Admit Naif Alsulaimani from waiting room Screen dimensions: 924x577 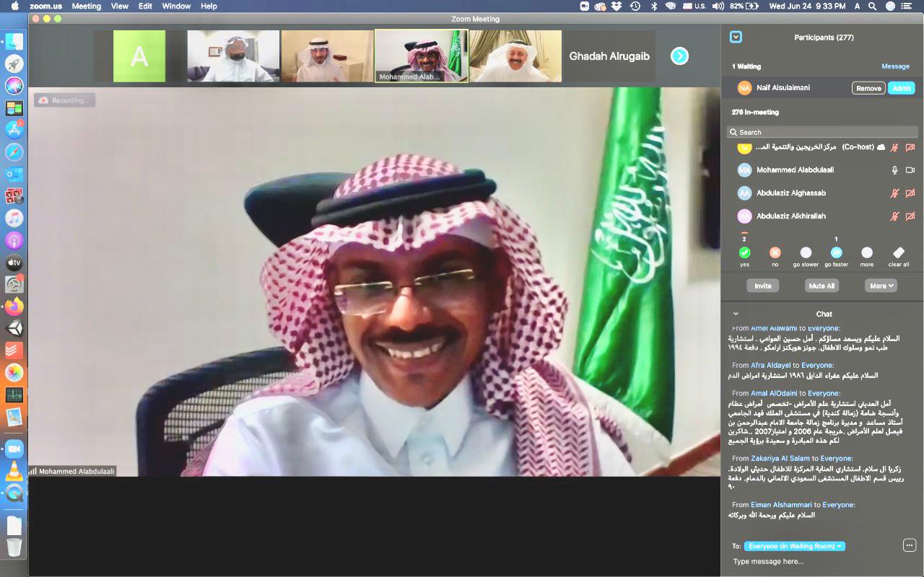point(901,88)
